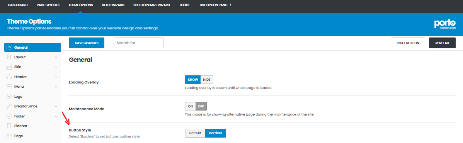
Task: Set Loading Overlay to SHOW
Action: [193, 80]
